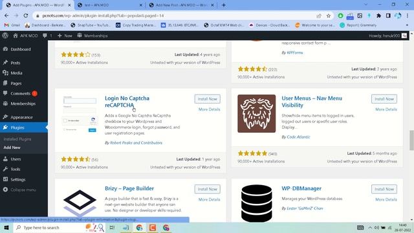Open the orange C app in taskbar

153,227
